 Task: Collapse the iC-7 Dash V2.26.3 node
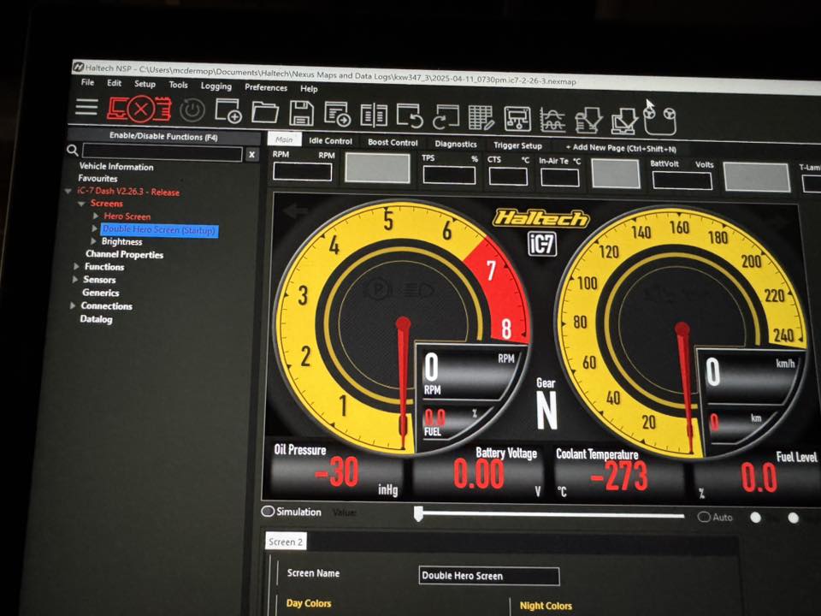click(68, 191)
